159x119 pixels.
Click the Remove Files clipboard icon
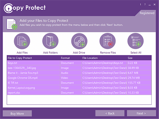tap(108, 41)
